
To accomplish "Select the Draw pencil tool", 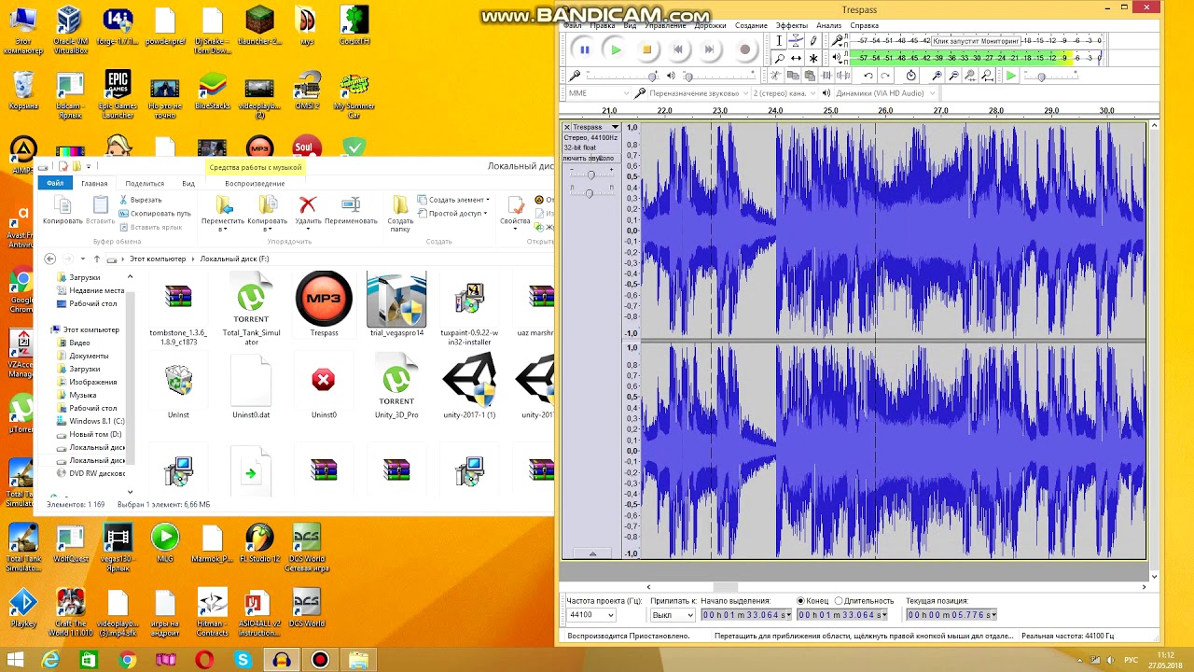I will [813, 41].
